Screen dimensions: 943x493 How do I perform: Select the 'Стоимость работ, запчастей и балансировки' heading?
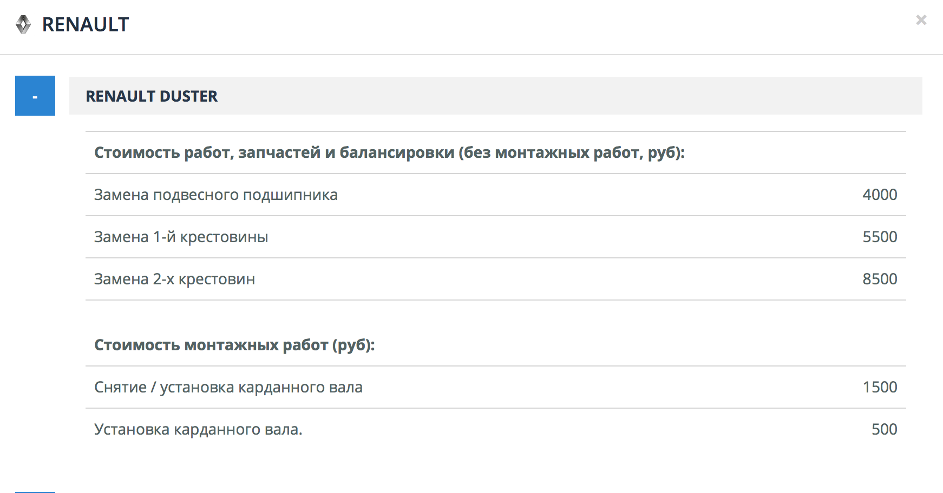coord(389,152)
